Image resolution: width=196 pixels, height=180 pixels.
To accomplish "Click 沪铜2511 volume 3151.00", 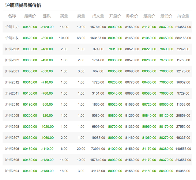I will tap(98, 93).
